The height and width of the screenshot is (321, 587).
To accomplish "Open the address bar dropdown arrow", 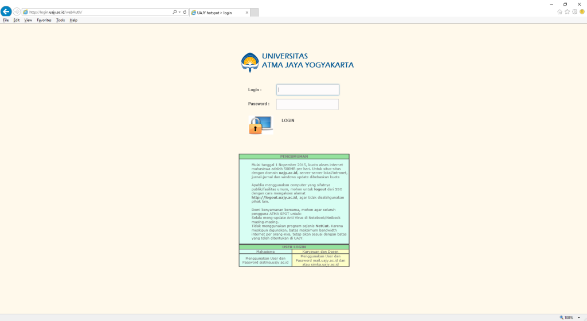I will pos(179,12).
